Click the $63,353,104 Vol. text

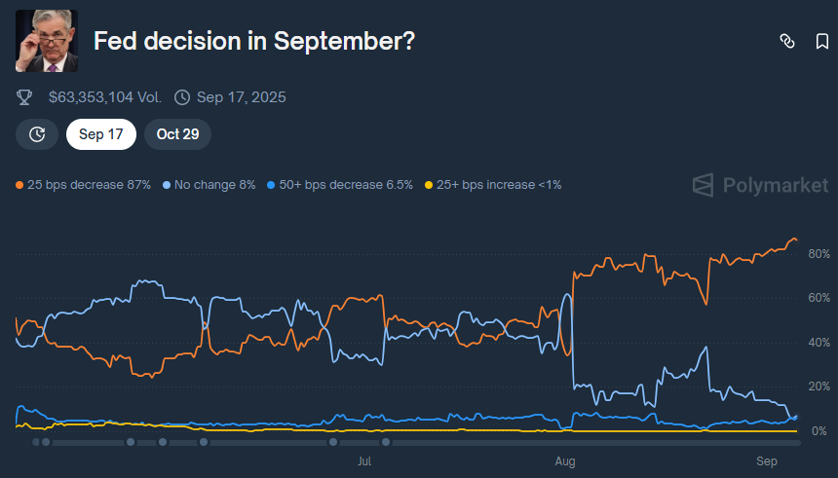pyautogui.click(x=105, y=97)
